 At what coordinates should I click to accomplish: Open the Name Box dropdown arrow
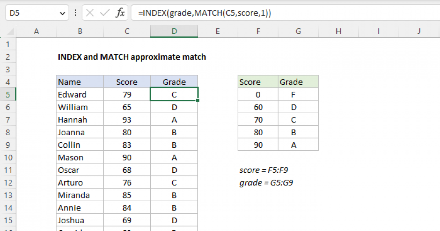[x=61, y=14]
